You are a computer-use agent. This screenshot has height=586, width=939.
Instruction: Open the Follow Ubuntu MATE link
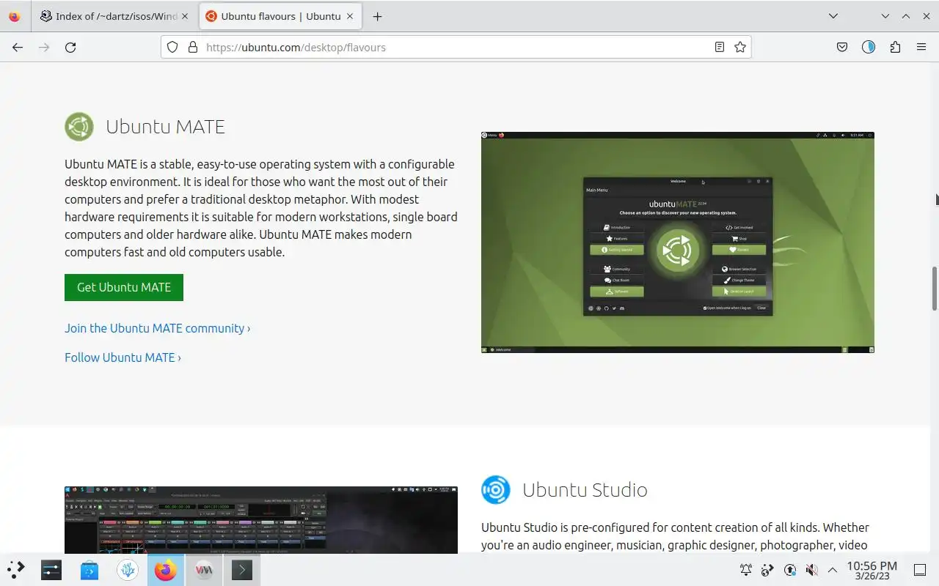[x=123, y=357]
